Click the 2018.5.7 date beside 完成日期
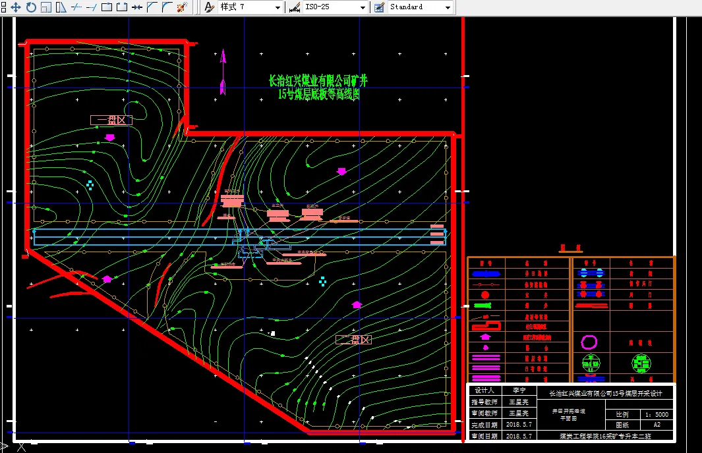The height and width of the screenshot is (453, 702). [519, 425]
